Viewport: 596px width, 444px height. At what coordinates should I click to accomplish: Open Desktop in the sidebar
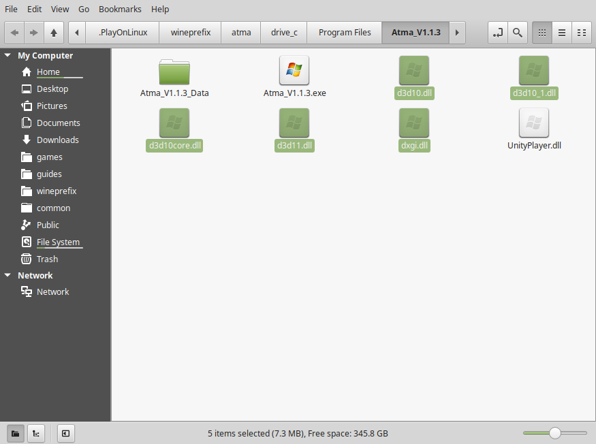(52, 89)
